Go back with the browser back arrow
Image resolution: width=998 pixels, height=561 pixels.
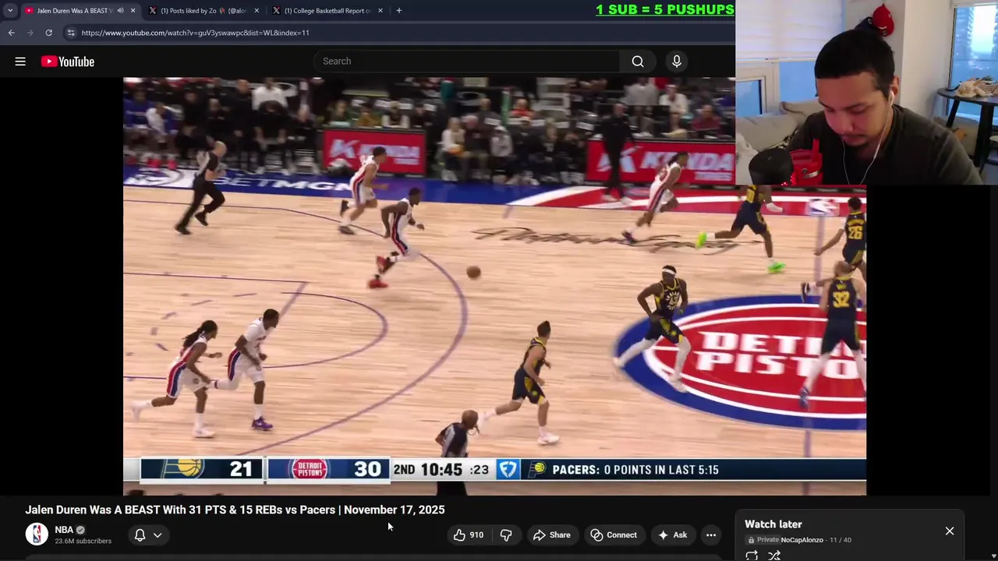point(12,33)
